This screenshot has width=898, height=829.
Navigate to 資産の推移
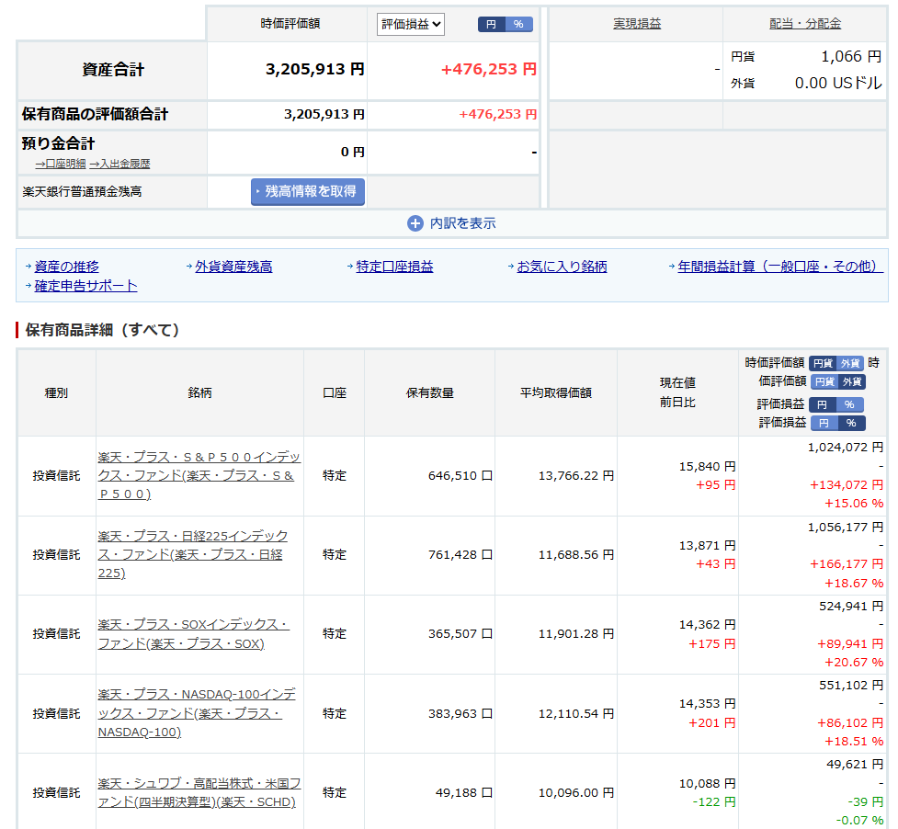click(x=66, y=267)
